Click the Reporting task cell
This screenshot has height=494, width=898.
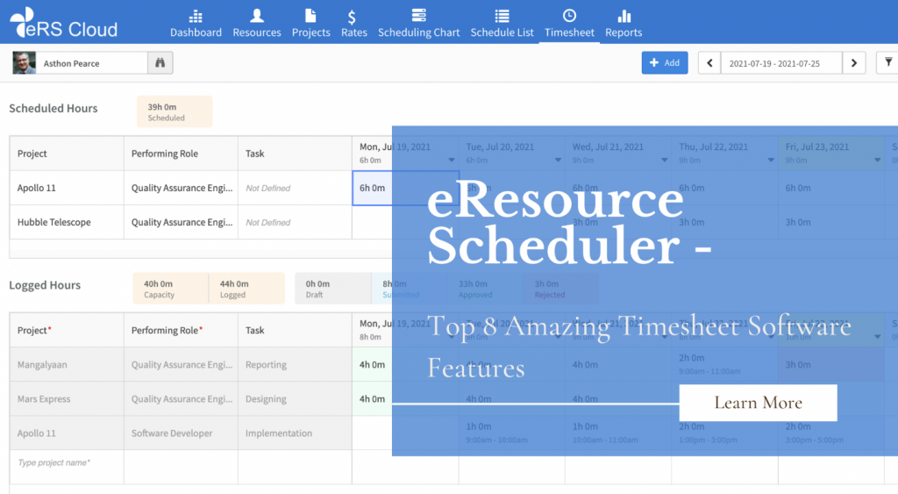click(x=295, y=364)
